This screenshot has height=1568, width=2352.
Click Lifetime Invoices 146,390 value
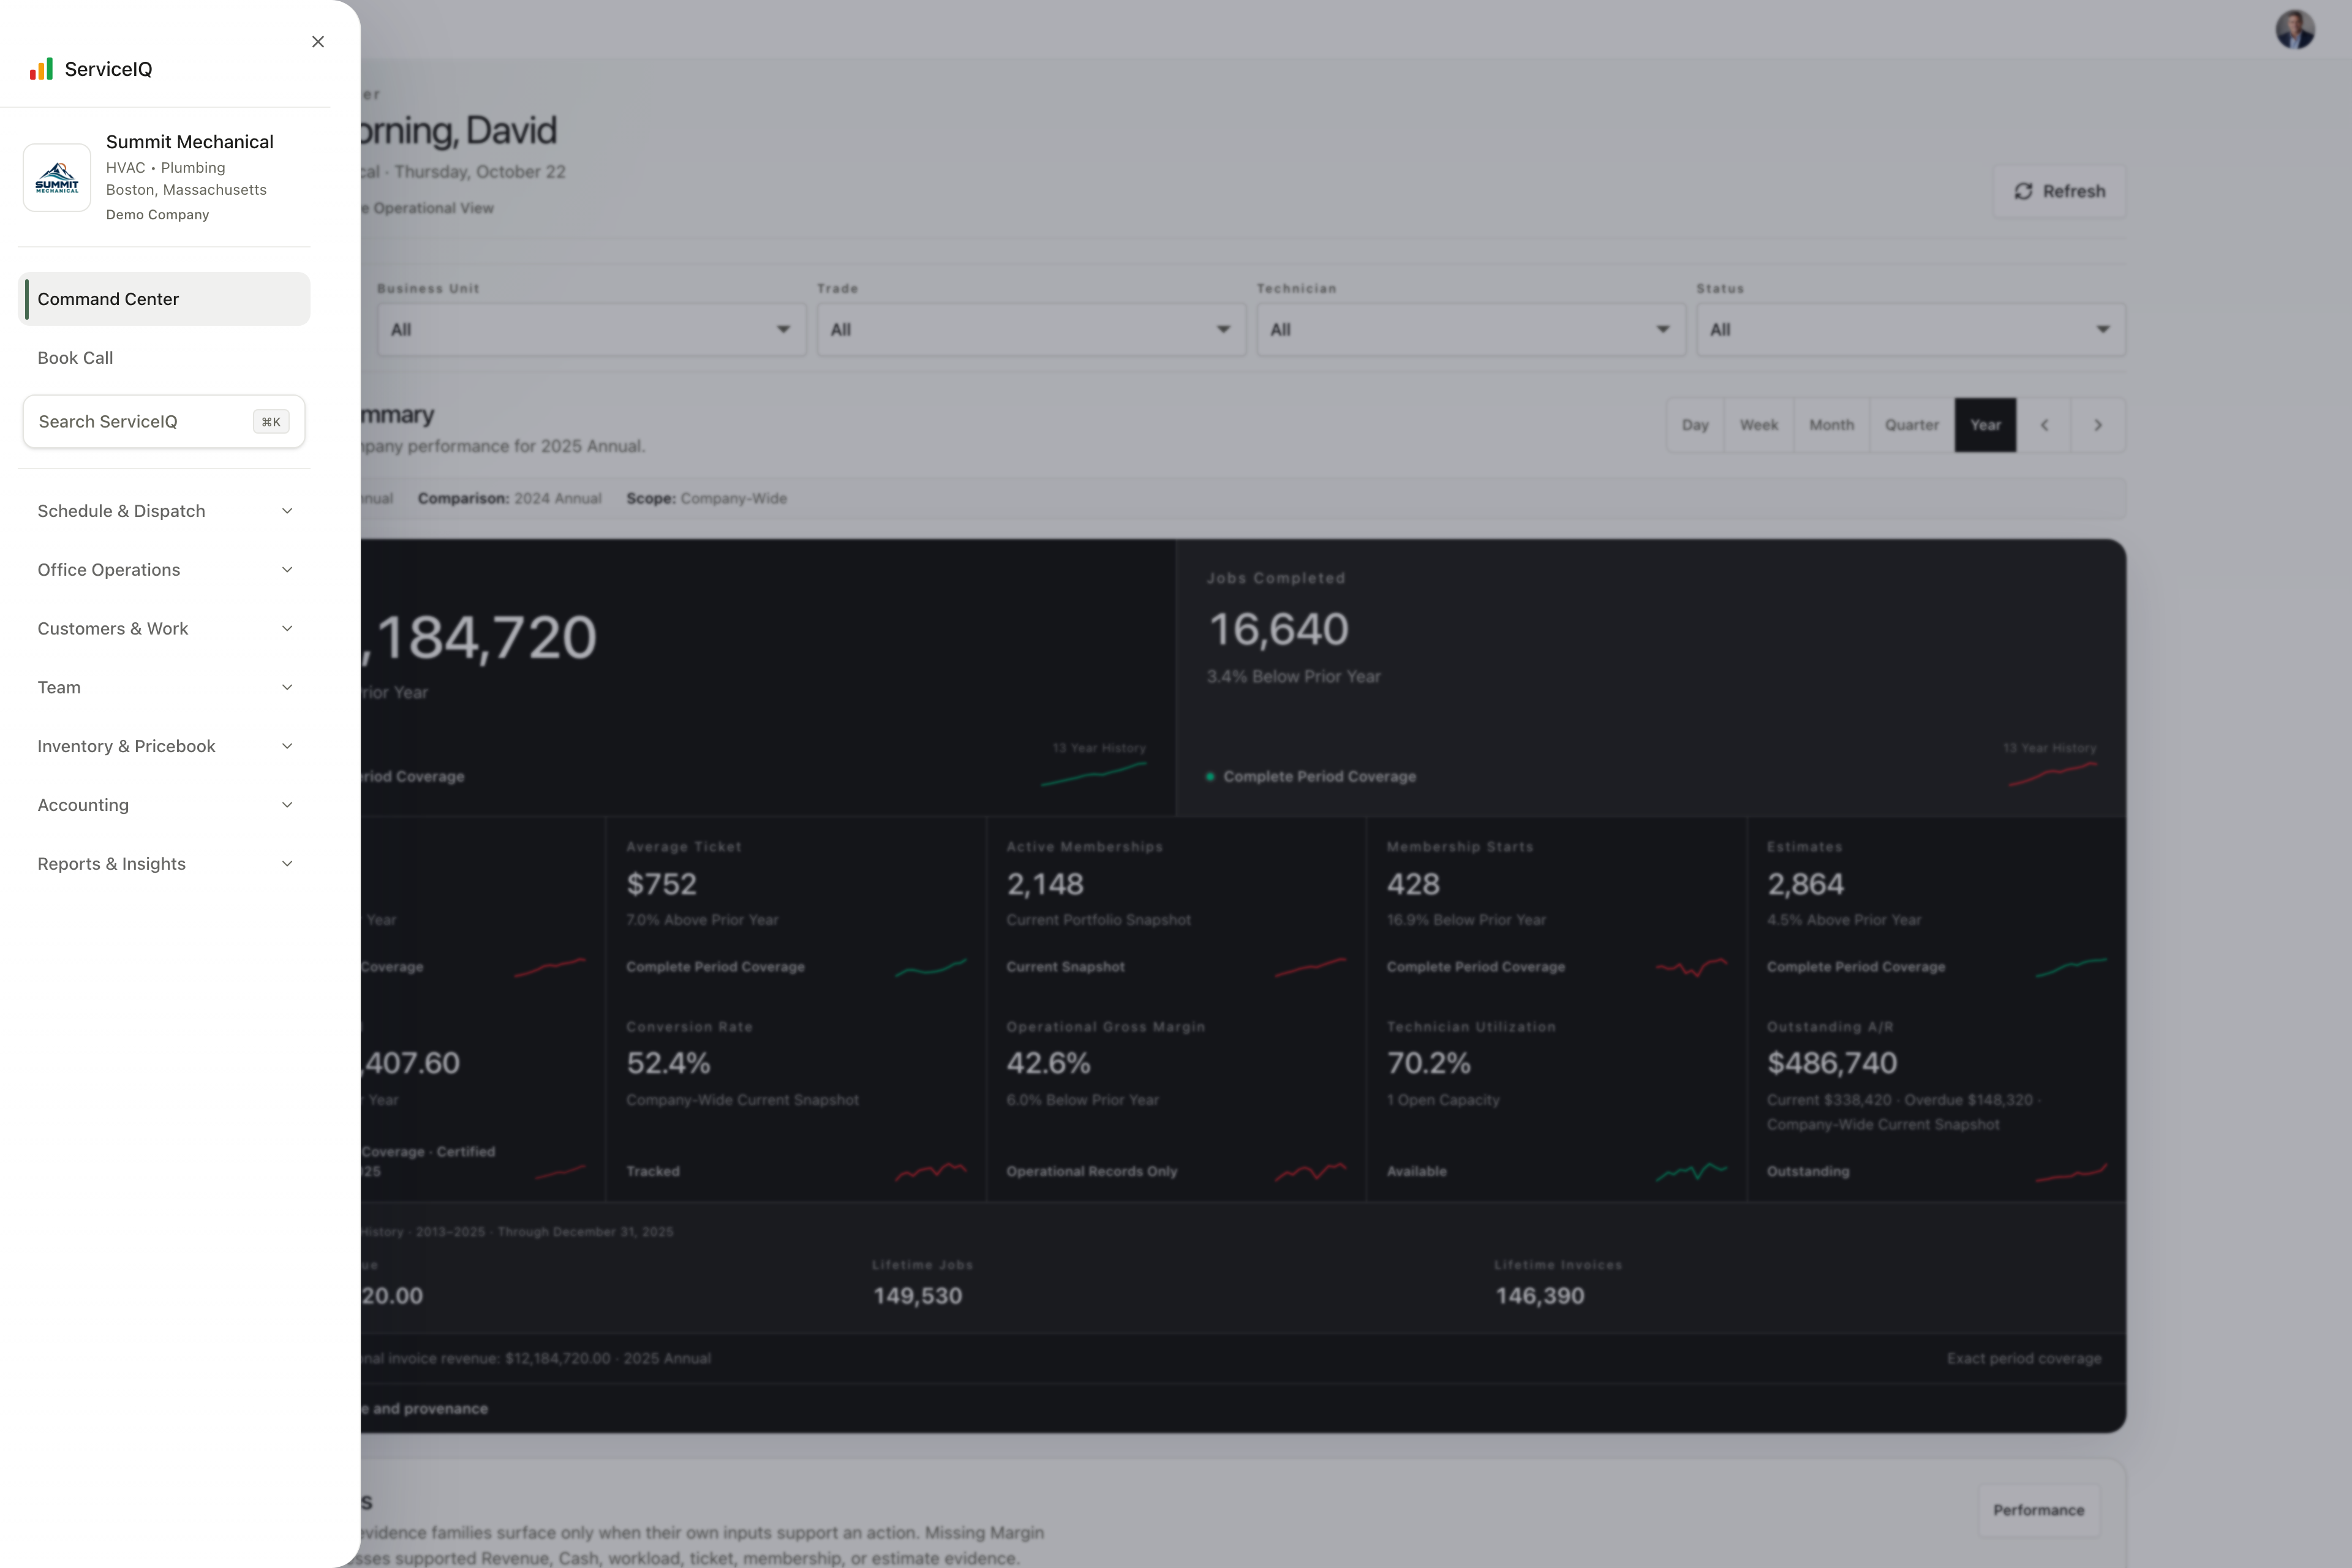(1540, 1296)
